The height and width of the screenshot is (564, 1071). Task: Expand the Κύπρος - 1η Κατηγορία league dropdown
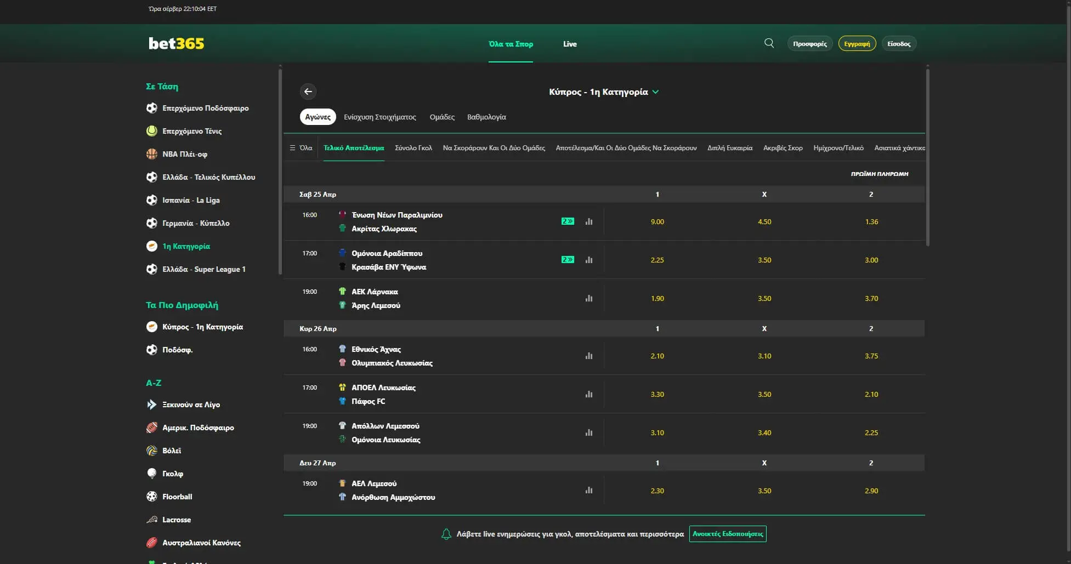tap(604, 92)
